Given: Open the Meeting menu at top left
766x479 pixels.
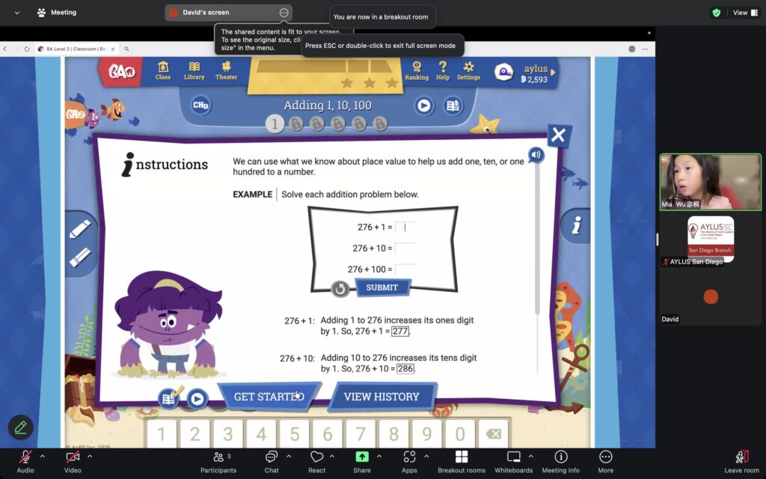Looking at the screenshot, I should (56, 13).
